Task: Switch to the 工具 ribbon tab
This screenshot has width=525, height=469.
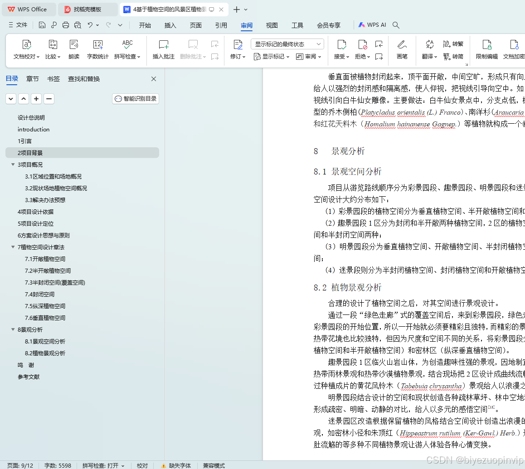Action: 297,25
